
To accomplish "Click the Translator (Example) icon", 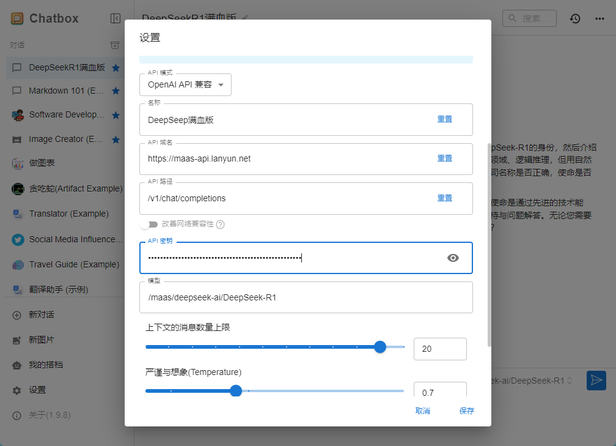I will point(18,214).
